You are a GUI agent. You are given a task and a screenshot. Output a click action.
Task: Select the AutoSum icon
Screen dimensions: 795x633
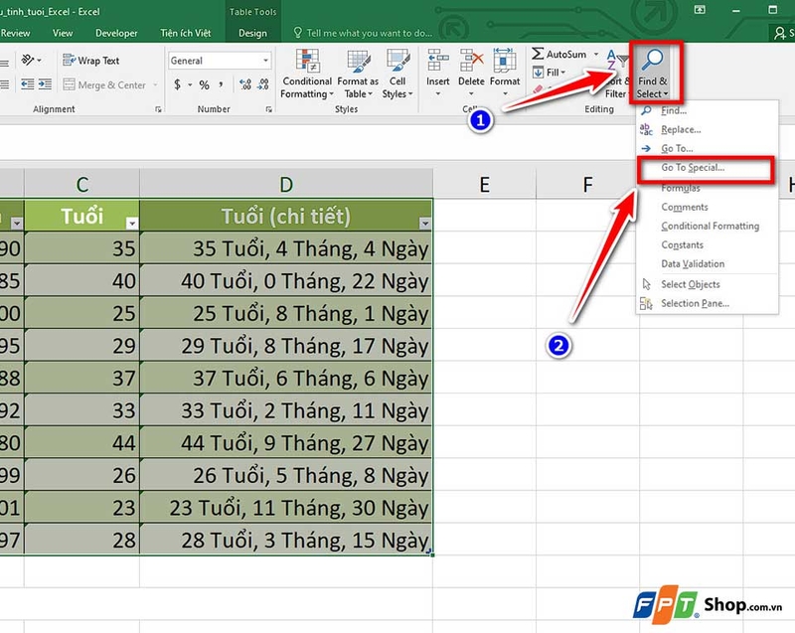tap(537, 54)
